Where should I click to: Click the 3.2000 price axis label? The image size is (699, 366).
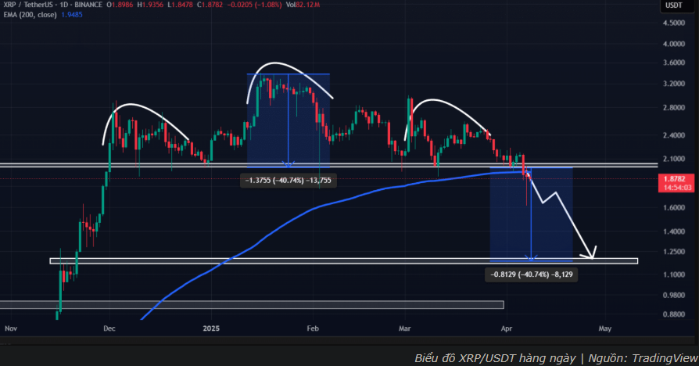point(674,84)
